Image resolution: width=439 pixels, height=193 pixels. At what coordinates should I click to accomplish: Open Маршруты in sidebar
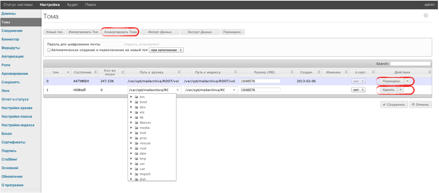(20, 48)
